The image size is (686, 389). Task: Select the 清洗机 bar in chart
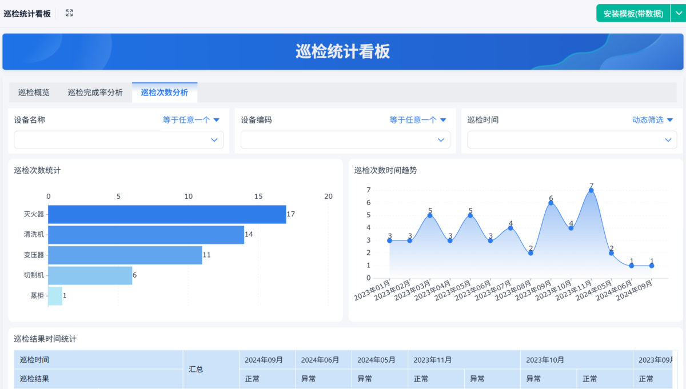click(146, 234)
